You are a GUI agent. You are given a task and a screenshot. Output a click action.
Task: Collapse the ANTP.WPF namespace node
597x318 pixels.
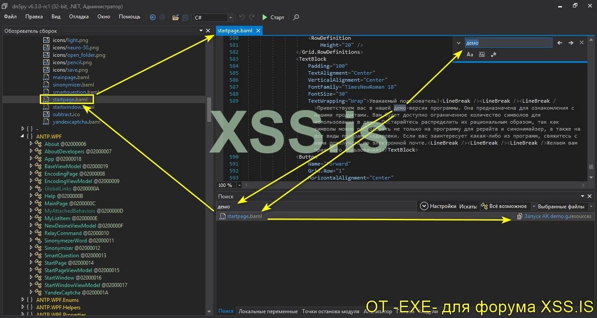23,136
